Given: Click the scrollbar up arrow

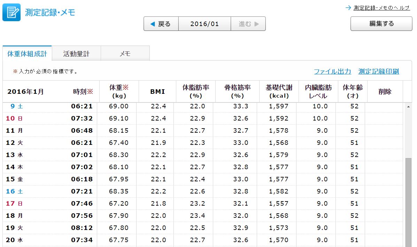Looking at the screenshot, I should 408,106.
